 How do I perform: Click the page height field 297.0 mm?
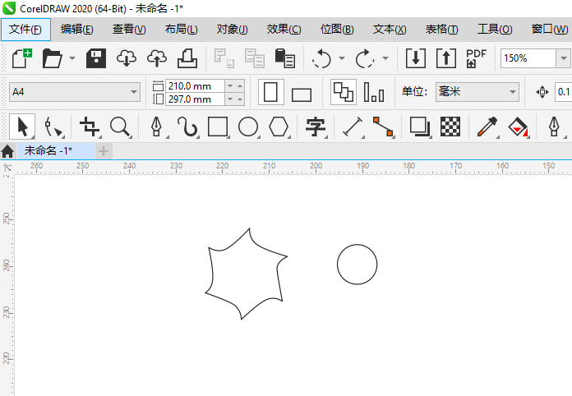pyautogui.click(x=195, y=99)
